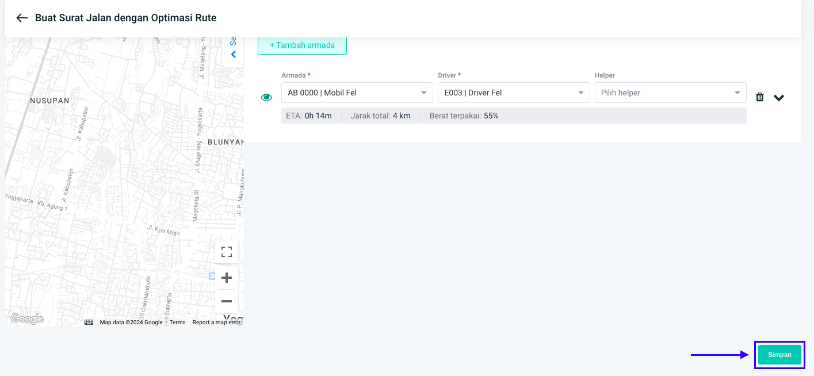
Task: Toggle route visibility with the eye icon
Action: (266, 97)
